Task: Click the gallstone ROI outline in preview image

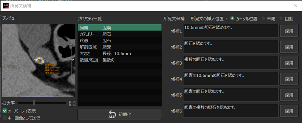Action: pyautogui.click(x=39, y=60)
